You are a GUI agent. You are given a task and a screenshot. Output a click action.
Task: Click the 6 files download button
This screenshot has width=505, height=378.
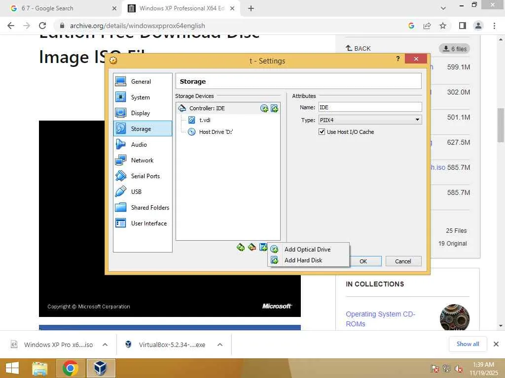pyautogui.click(x=454, y=49)
